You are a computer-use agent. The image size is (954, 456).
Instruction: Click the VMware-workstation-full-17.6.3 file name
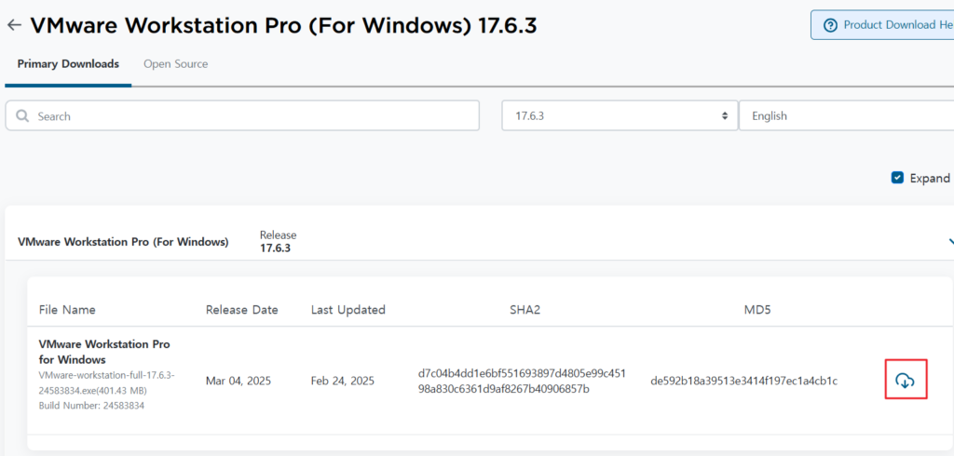pyautogui.click(x=107, y=382)
